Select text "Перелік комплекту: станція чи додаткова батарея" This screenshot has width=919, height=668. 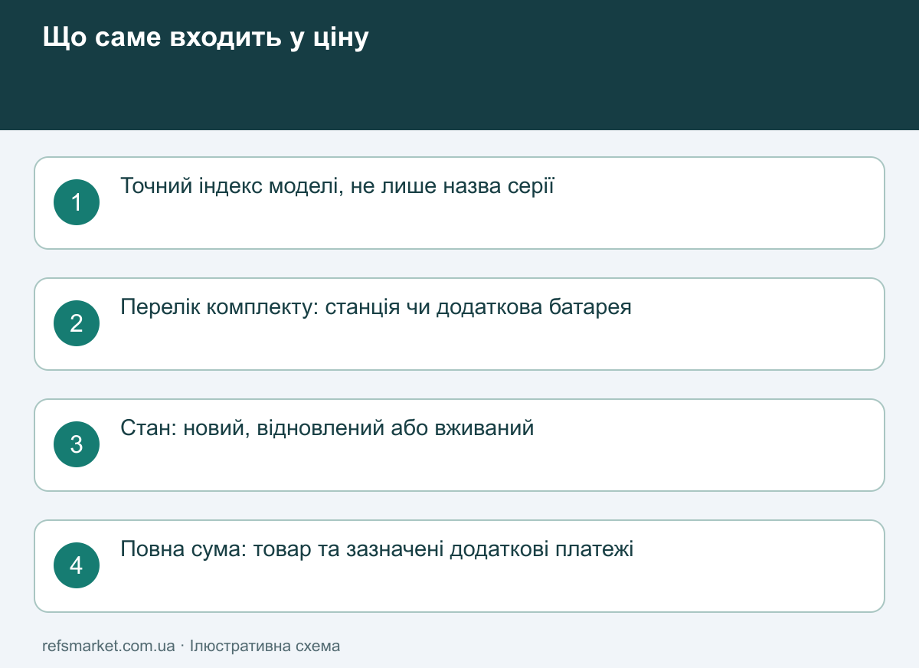pyautogui.click(x=376, y=307)
